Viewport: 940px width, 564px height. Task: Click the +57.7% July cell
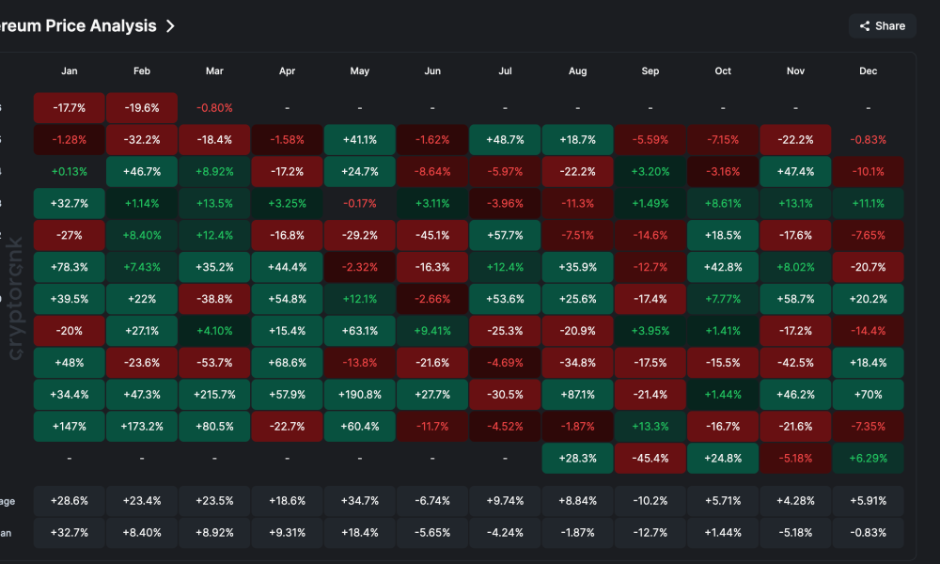[x=505, y=235]
